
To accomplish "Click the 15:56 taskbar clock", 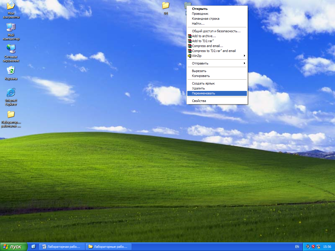I will click(x=327, y=247).
